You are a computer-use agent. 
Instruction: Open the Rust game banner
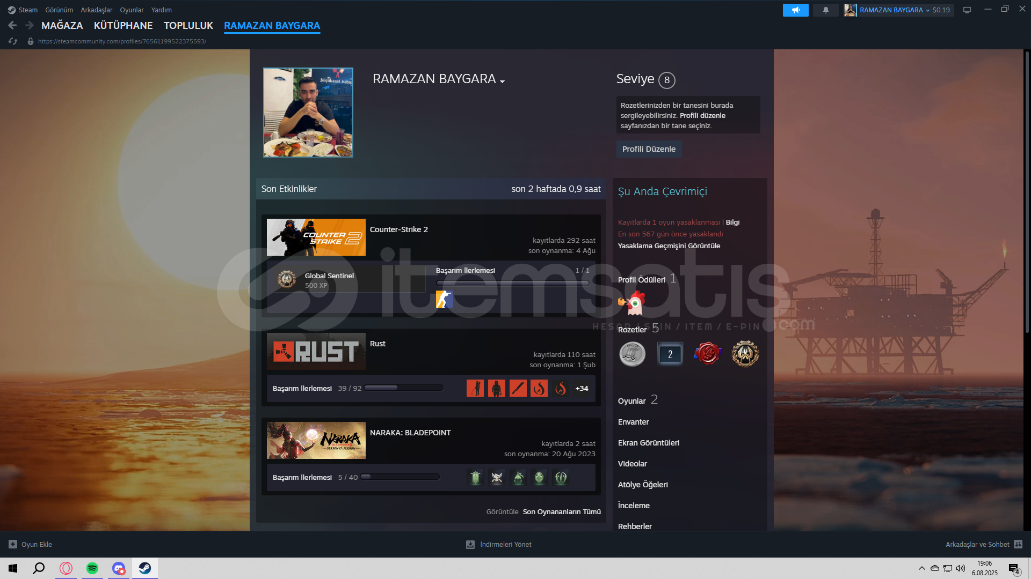pyautogui.click(x=316, y=351)
